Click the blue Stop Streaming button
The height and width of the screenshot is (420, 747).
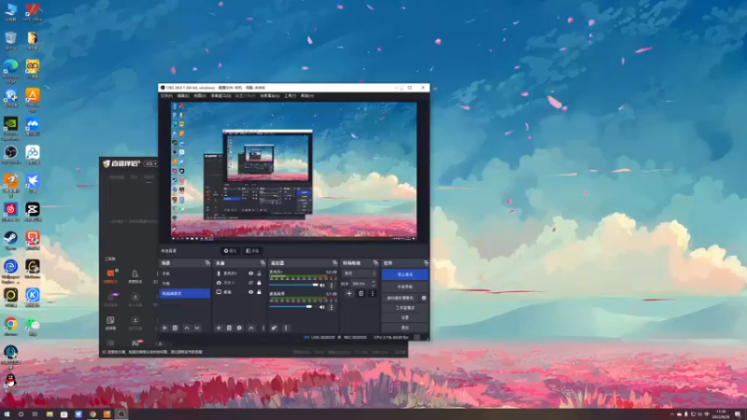pos(405,274)
